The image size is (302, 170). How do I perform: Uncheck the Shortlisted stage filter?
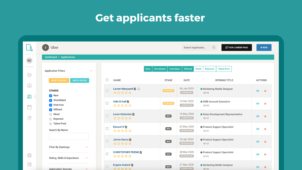click(x=51, y=100)
